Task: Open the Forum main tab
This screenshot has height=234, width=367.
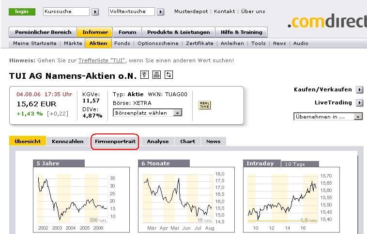Action: (x=127, y=32)
